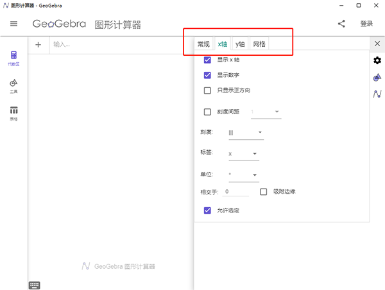This screenshot has height=290, width=385.
Task: Open the axis label dropdown
Action: 243,154
